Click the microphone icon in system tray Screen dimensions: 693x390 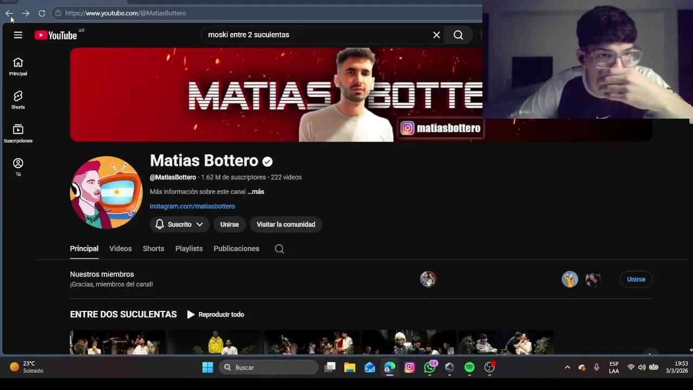597,367
